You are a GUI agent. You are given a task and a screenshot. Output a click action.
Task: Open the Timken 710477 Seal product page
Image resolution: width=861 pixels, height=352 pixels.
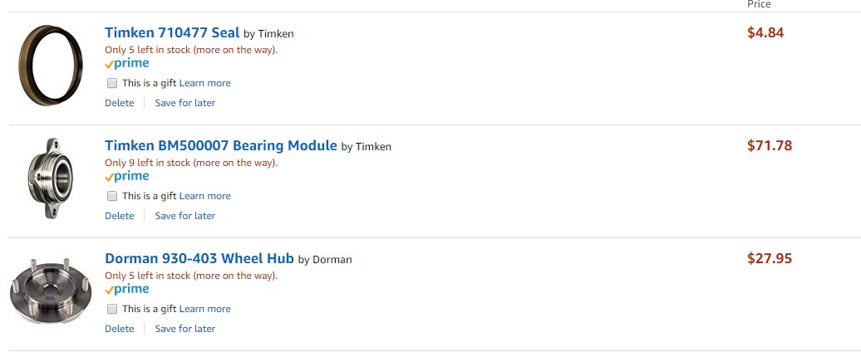(172, 33)
